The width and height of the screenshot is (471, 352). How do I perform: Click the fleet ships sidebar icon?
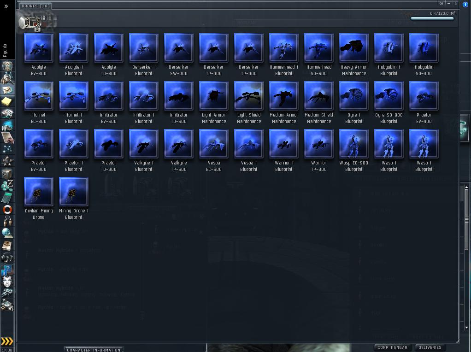tap(7, 293)
